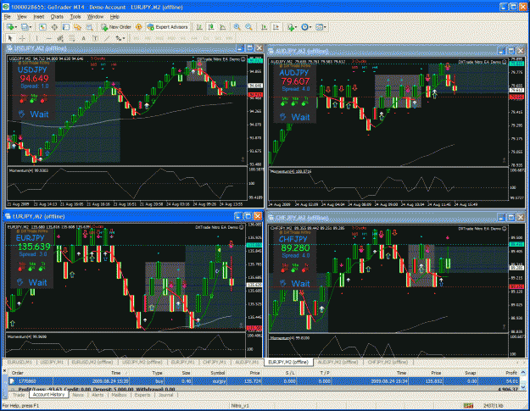Expand the Indicators dropdown arrow
Image resolution: width=530 pixels, height=411 pixels.
pos(296,27)
